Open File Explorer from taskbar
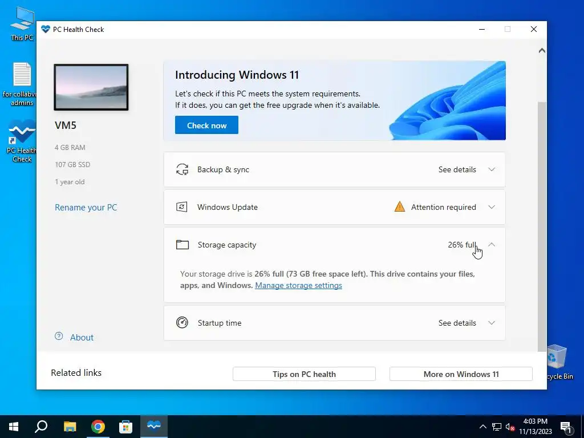584x438 pixels. 70,427
